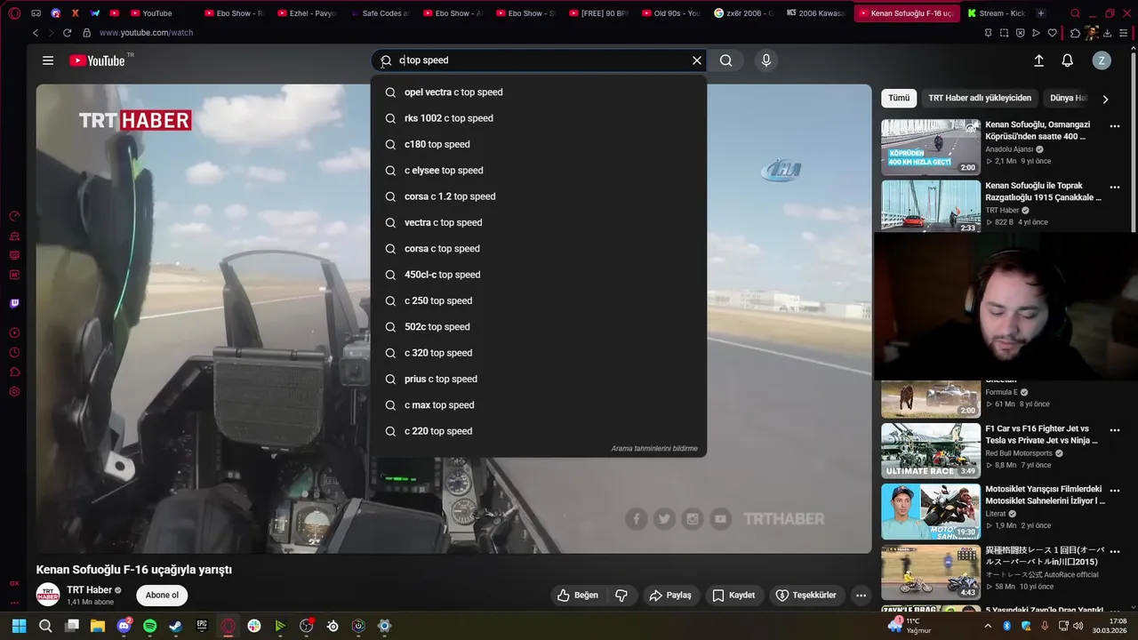Switch to the 'zx6r 2006' Google tab
The image size is (1138, 640).
click(745, 13)
